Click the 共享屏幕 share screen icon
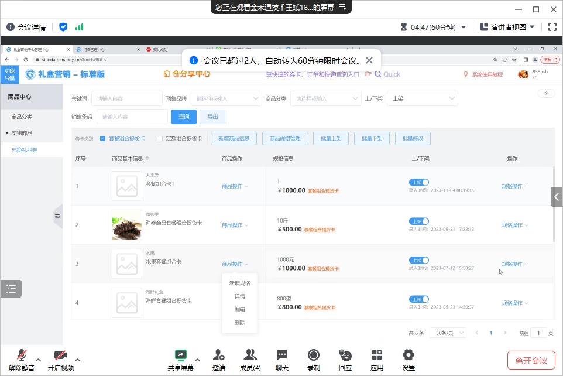 tap(180, 355)
